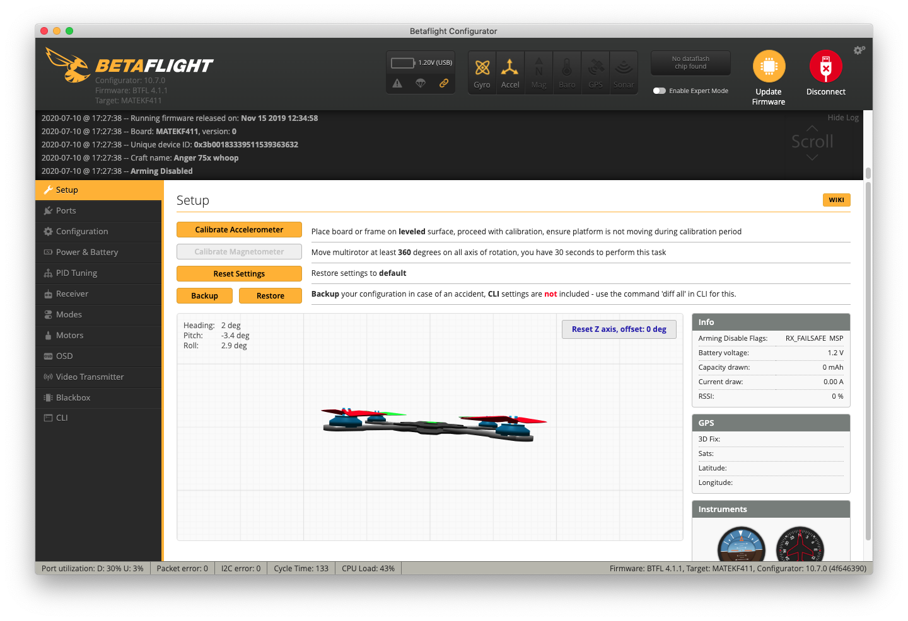Click the 'RX_FAILSAFE MSP' arming flags value
Screen dimensions: 908x621
(814, 339)
